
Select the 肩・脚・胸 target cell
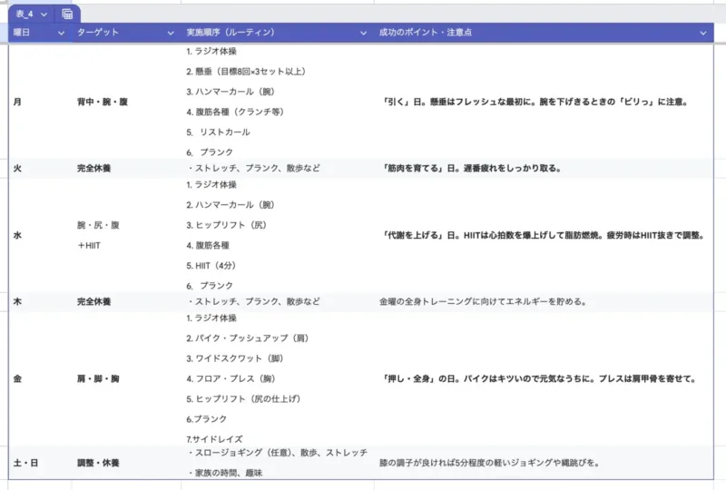pos(98,378)
